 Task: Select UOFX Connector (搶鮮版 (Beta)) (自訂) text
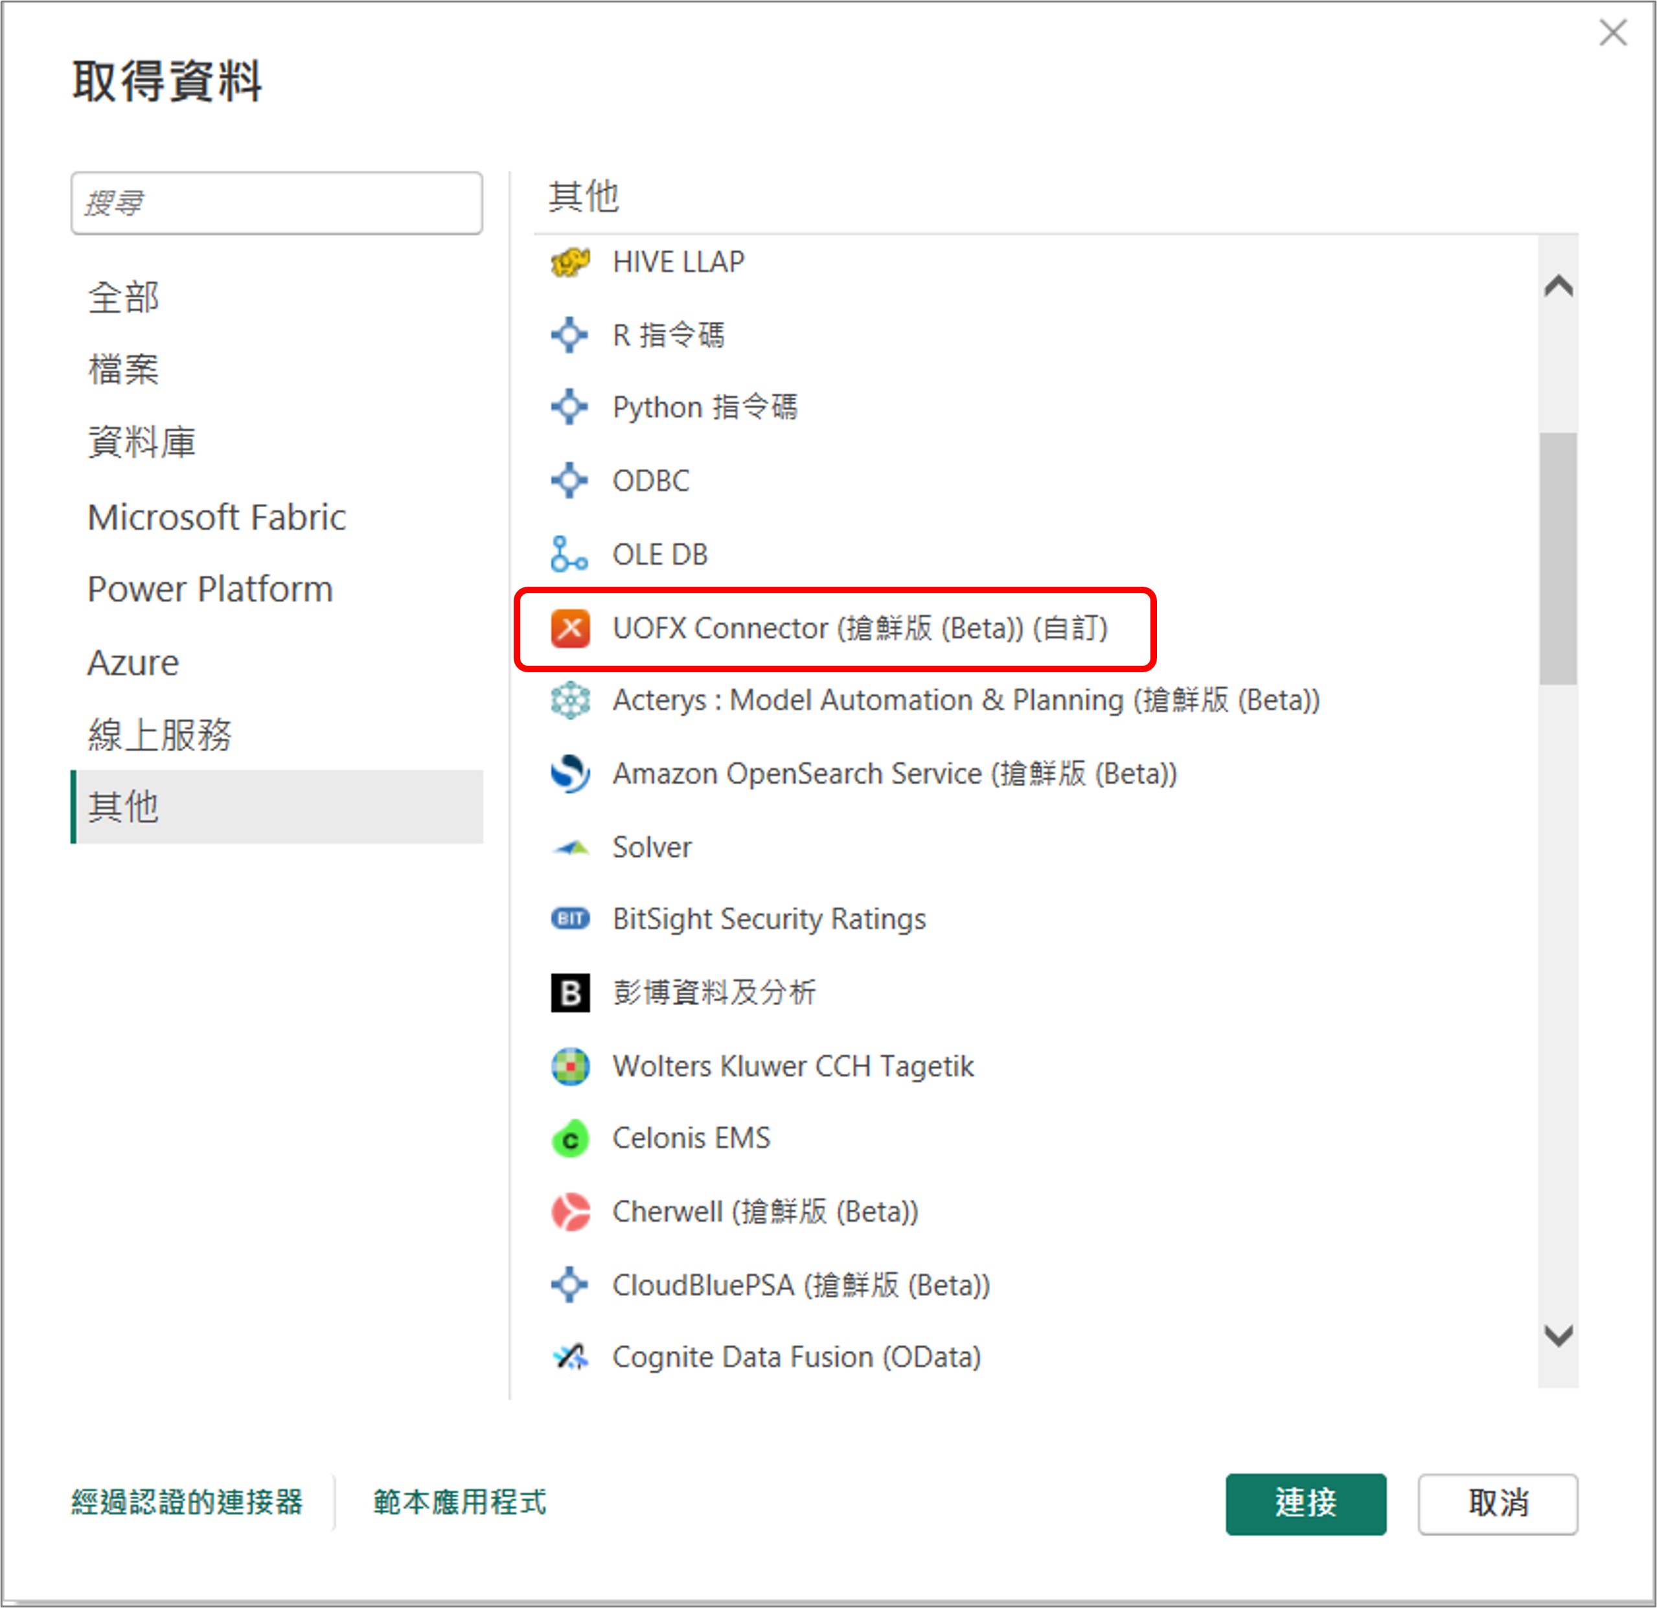[861, 628]
